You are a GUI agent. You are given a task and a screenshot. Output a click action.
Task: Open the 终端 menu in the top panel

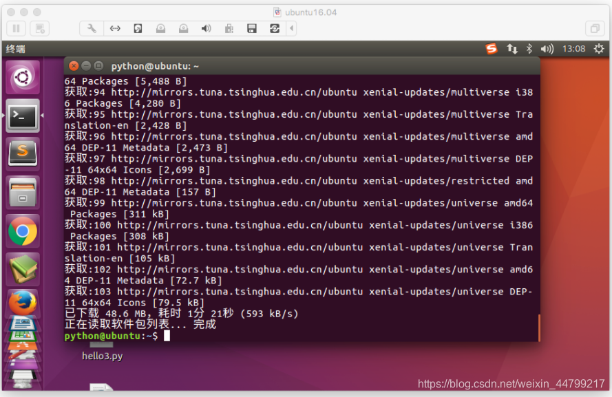[17, 49]
